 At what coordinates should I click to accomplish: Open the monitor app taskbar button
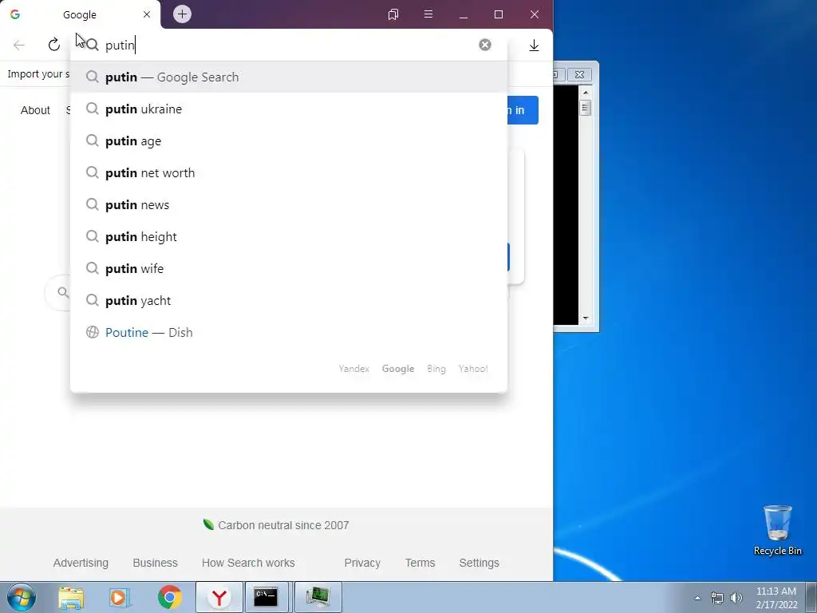[318, 597]
